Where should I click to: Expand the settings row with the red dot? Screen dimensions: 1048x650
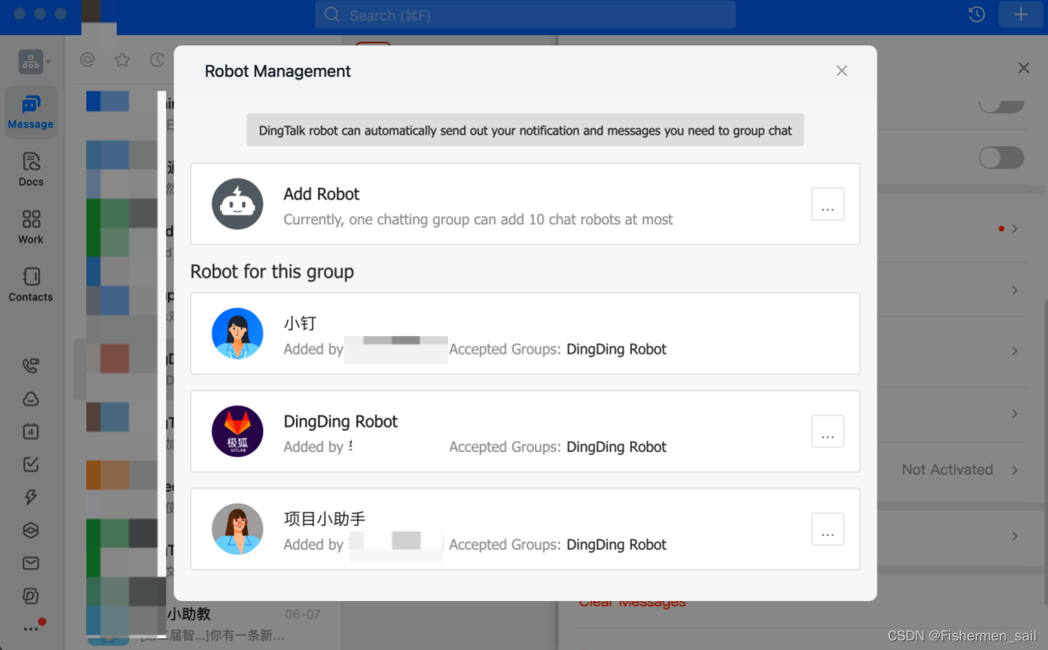coord(1014,229)
